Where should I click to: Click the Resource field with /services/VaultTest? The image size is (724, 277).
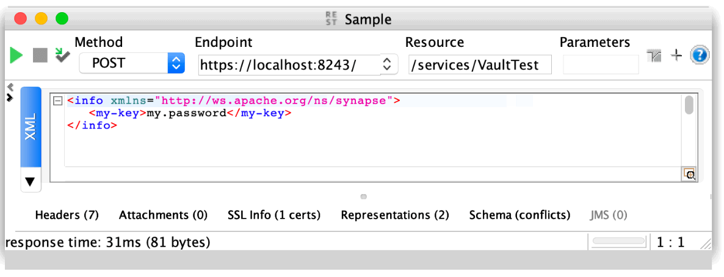point(480,65)
